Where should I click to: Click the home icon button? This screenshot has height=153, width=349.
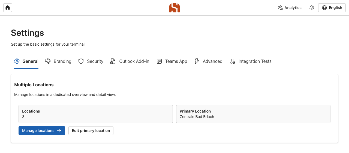(x=8, y=8)
